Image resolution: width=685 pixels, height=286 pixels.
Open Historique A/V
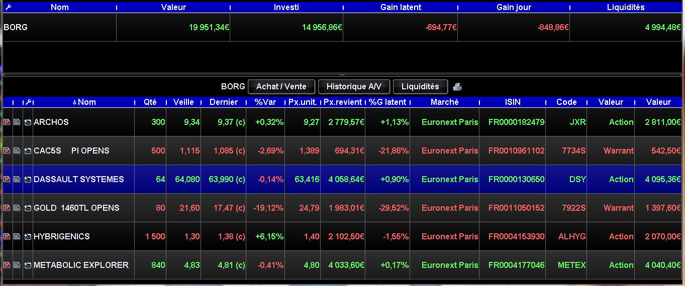(x=354, y=86)
